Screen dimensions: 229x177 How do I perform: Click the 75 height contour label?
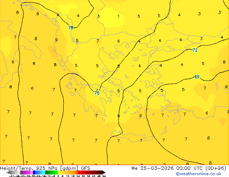(97, 93)
